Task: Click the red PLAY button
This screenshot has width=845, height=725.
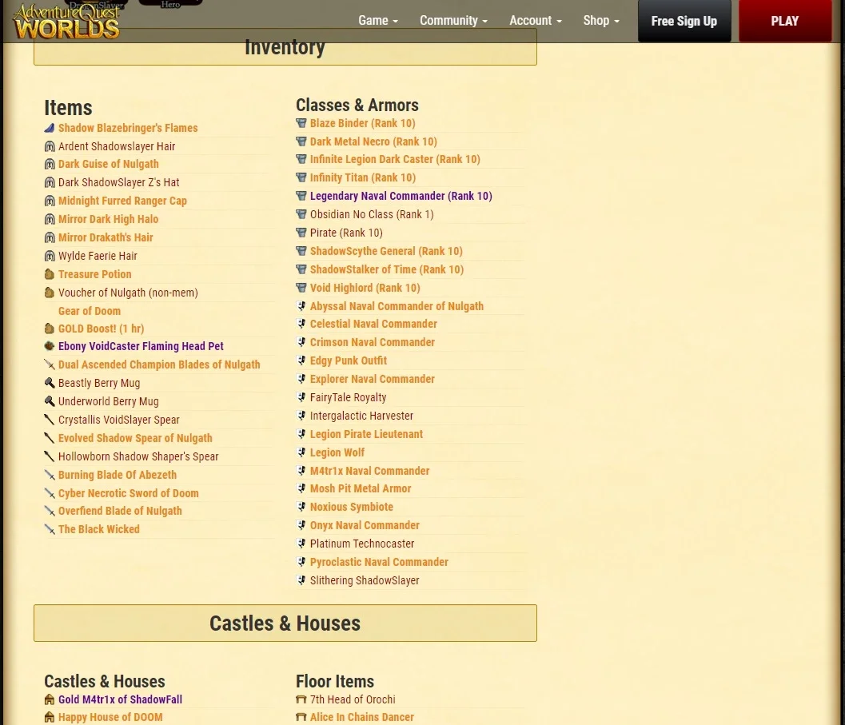Action: pos(785,21)
